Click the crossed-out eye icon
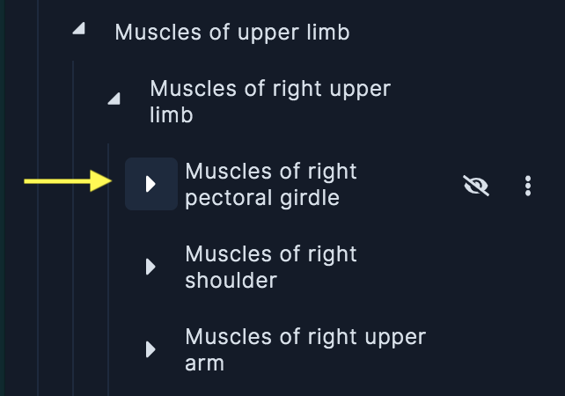565x396 pixels. tap(476, 186)
